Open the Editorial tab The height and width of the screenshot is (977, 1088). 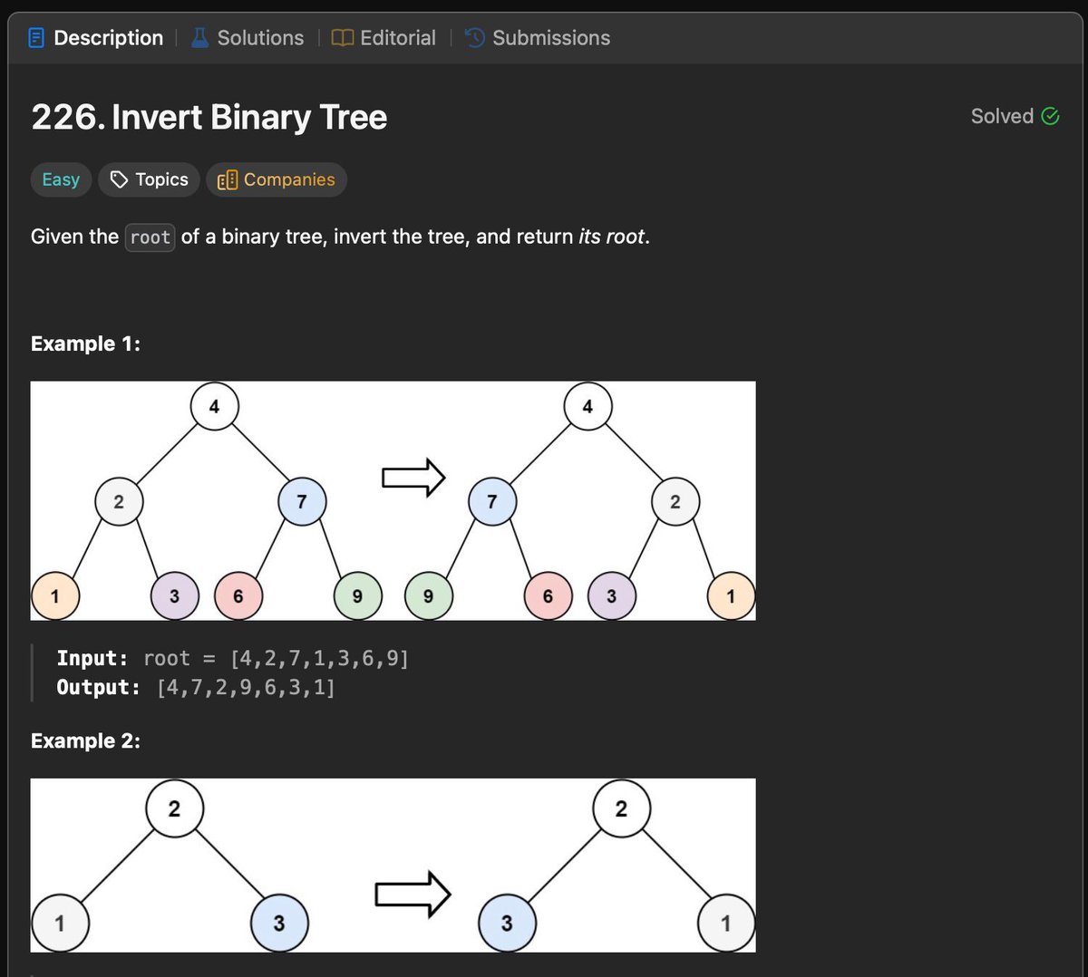(384, 38)
